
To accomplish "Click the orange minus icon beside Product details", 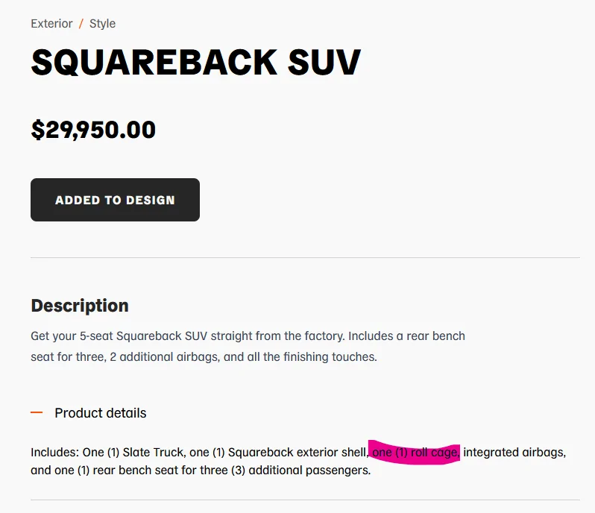I will pyautogui.click(x=37, y=412).
